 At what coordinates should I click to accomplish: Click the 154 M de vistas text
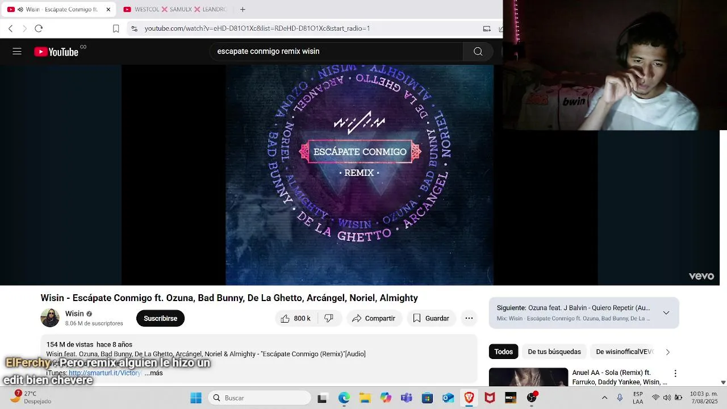pyautogui.click(x=70, y=345)
